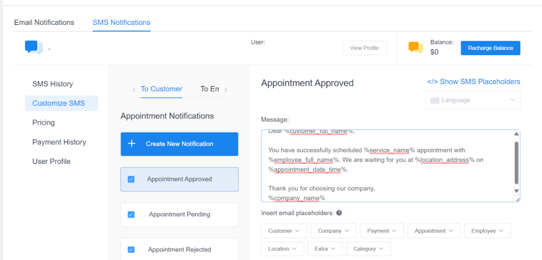Disable the Appointment Rejected notification checkbox
The image size is (542, 260).
coord(131,249)
